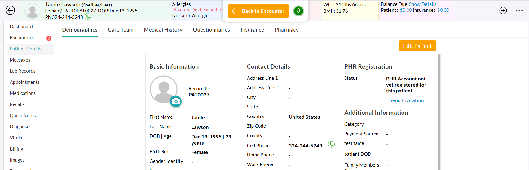Click the red Encounters notification badge

pyautogui.click(x=49, y=38)
